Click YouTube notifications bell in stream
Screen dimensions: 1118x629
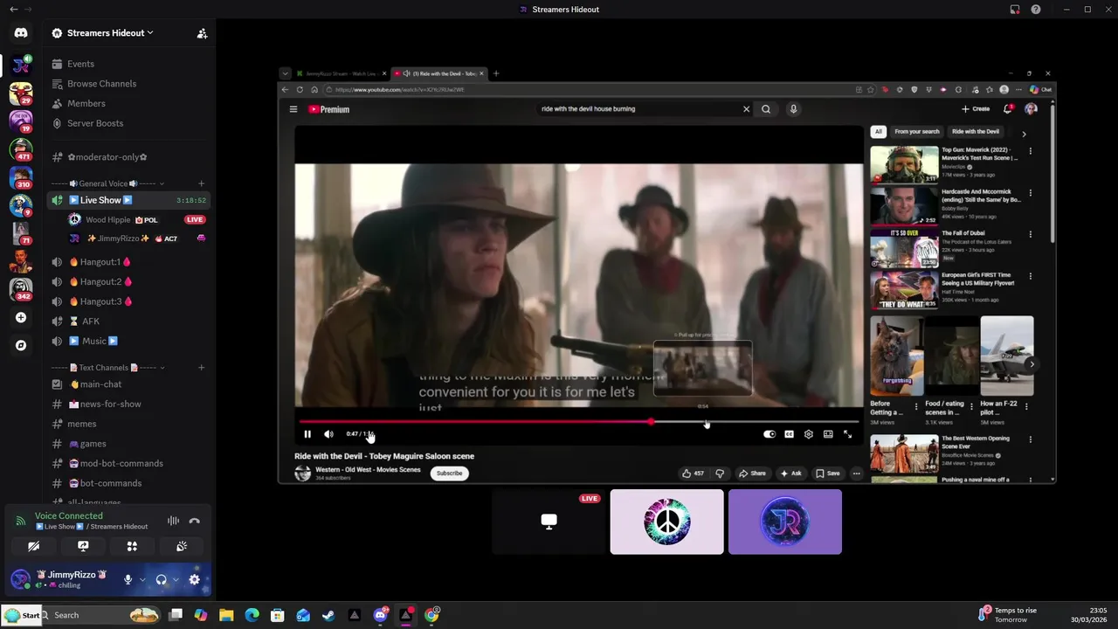[1008, 109]
